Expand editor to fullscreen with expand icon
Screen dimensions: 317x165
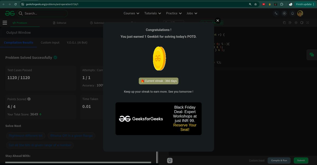(308, 23)
